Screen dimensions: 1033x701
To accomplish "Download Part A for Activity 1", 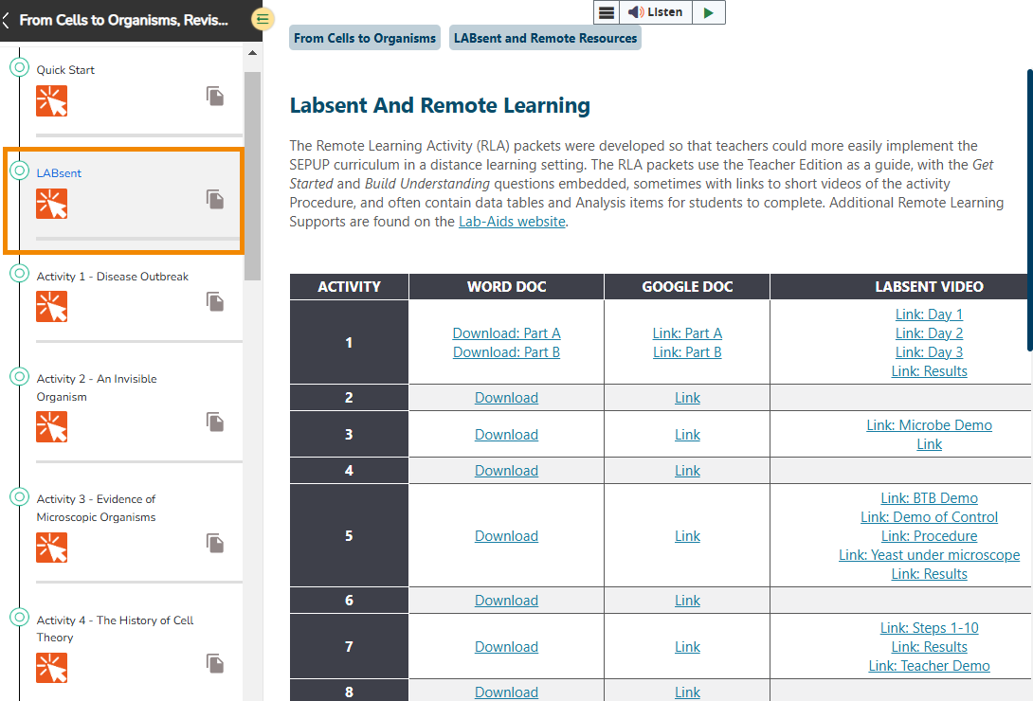I will click(506, 333).
